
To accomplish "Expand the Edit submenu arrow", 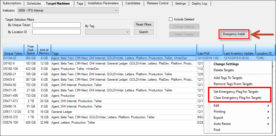I will coord(268,106).
